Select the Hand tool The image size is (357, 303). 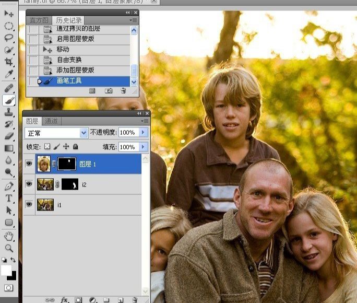pos(9,236)
